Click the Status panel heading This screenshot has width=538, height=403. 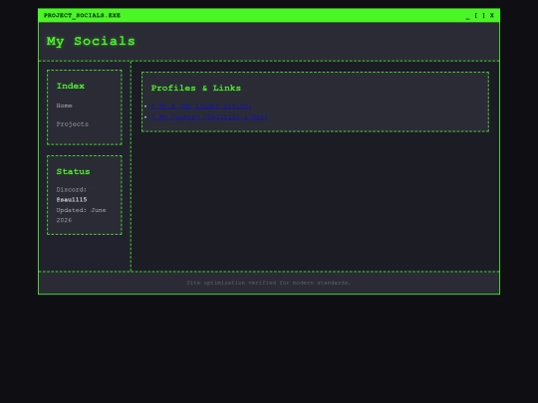pos(73,172)
